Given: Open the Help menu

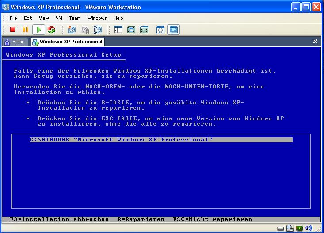Looking at the screenshot, I should point(118,18).
